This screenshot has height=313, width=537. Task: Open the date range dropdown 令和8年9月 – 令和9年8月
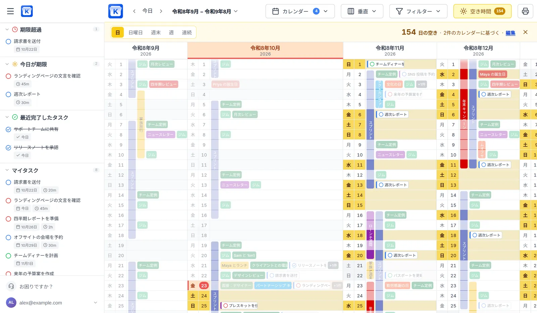point(205,11)
